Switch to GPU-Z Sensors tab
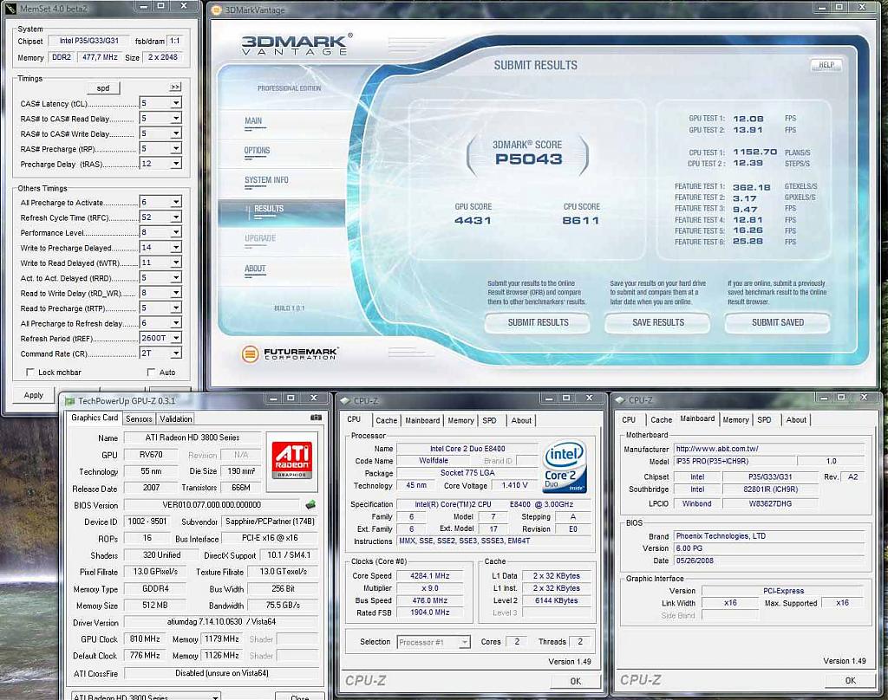Screen dimensions: 888x700 click(x=139, y=418)
